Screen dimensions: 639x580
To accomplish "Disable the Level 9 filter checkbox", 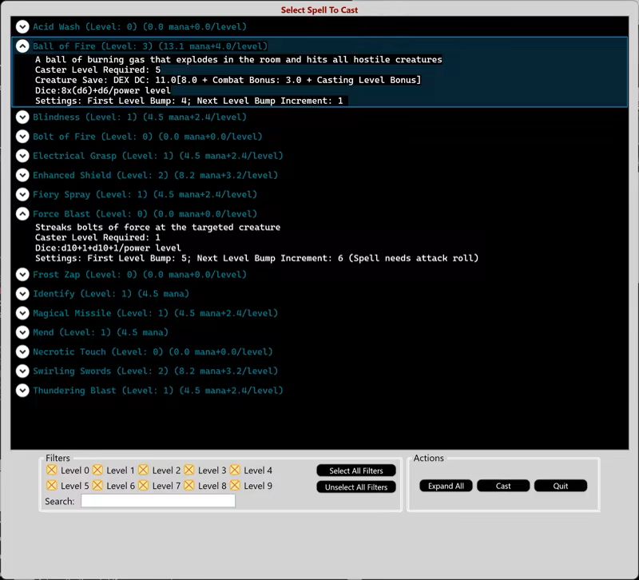I will (236, 486).
